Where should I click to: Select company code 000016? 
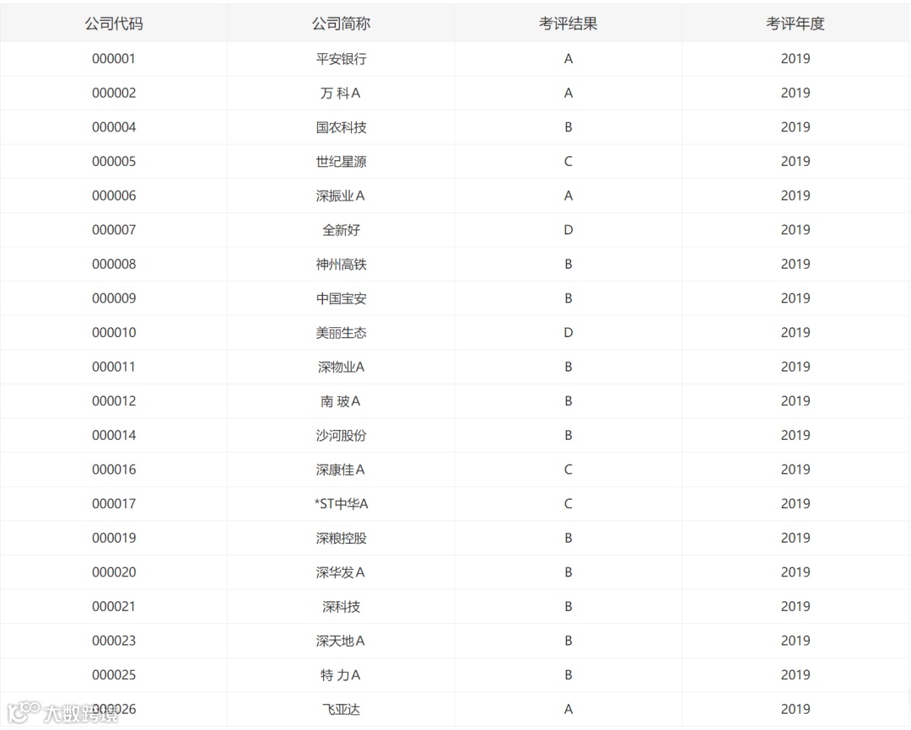pos(114,470)
